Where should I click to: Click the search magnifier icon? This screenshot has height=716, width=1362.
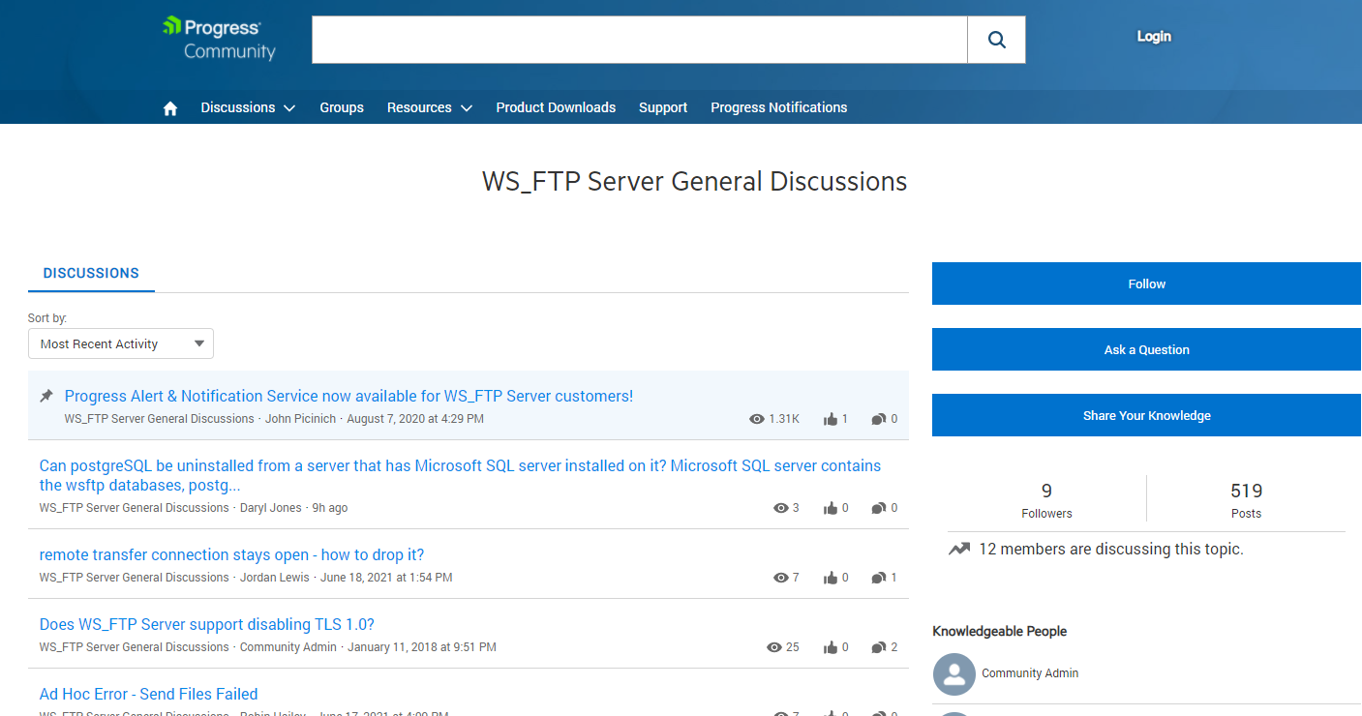996,39
